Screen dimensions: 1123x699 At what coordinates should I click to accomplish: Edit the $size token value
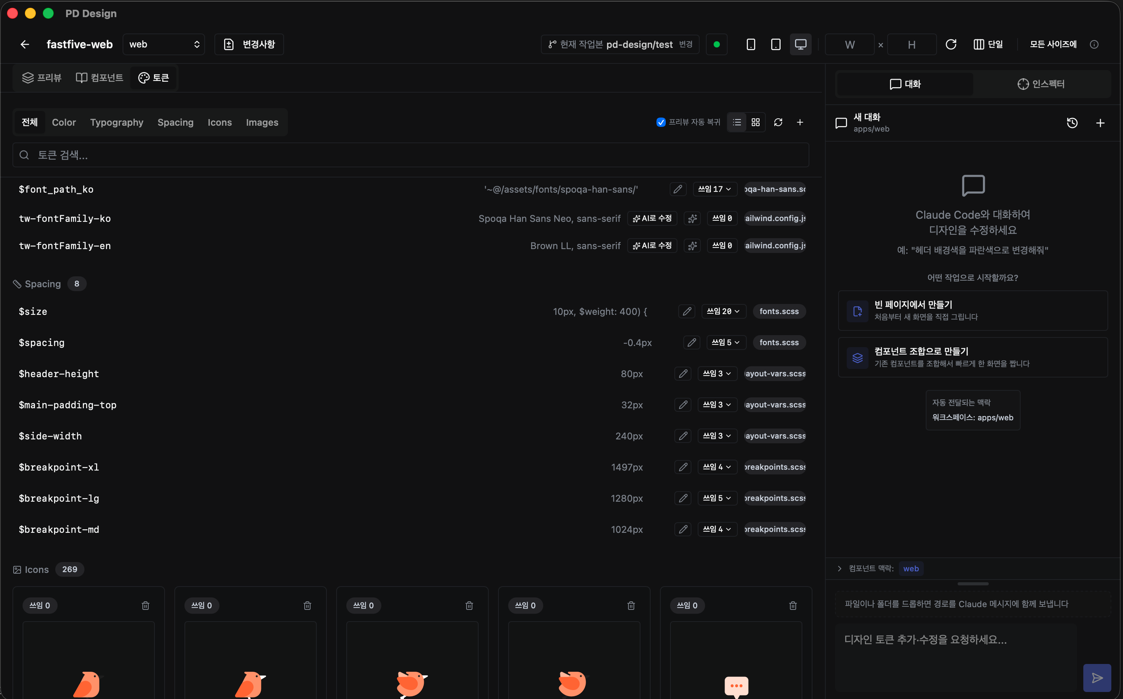(687, 311)
